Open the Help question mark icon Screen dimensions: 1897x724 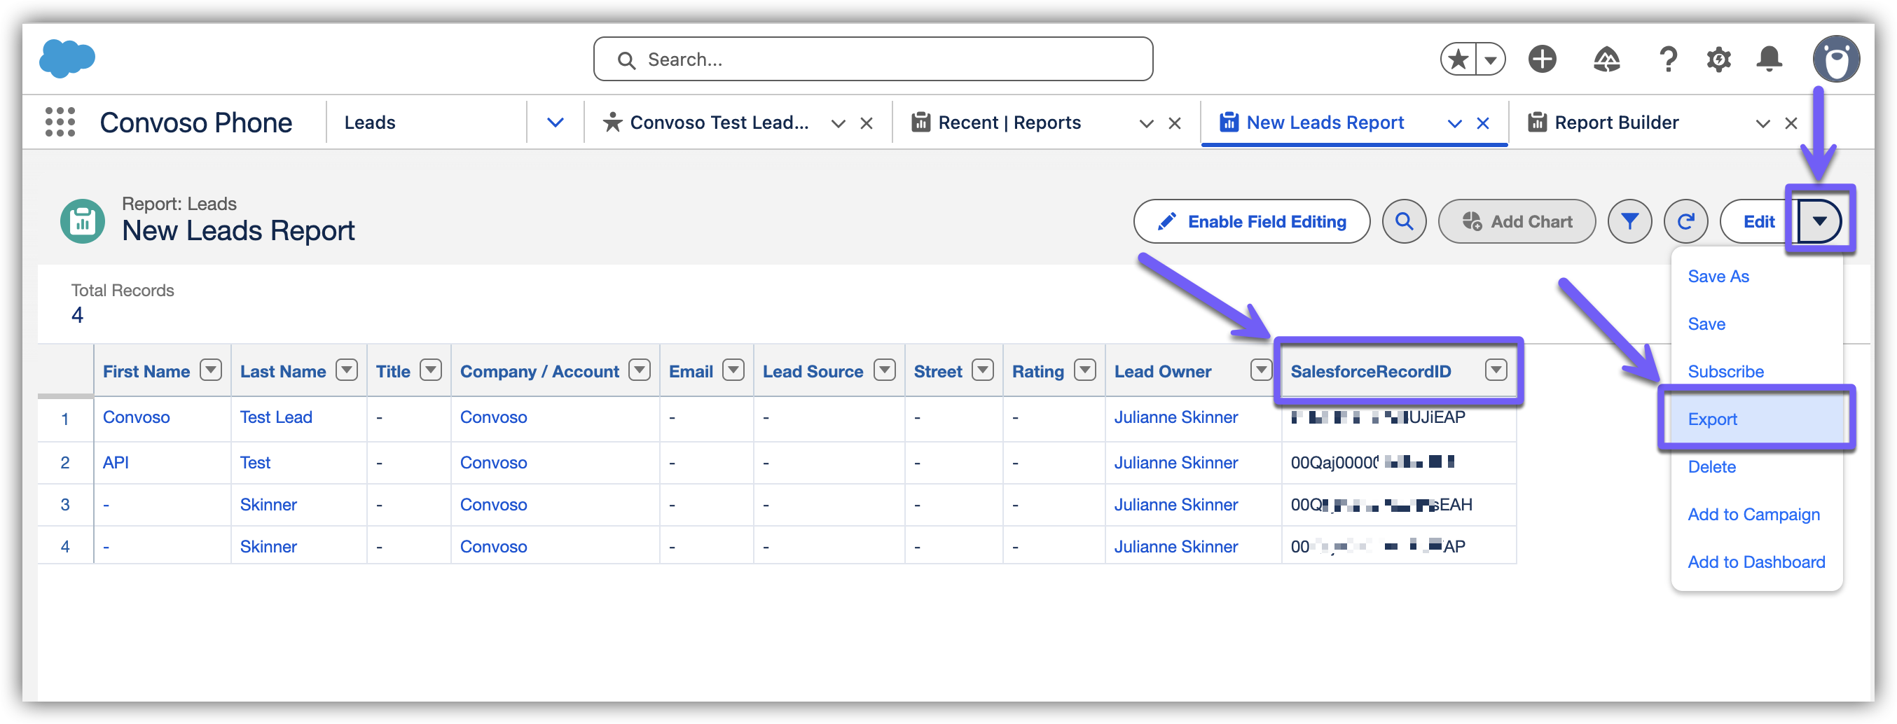[x=1668, y=60]
